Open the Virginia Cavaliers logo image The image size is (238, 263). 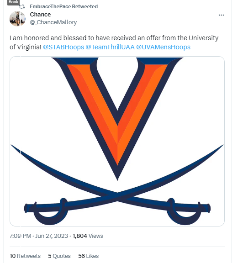tap(117, 141)
